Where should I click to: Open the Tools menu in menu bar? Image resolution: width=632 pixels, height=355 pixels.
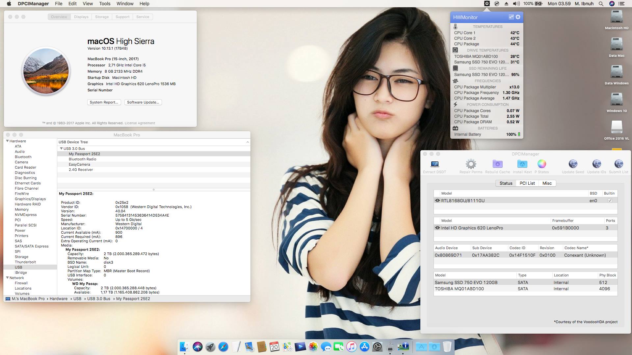[x=105, y=4]
